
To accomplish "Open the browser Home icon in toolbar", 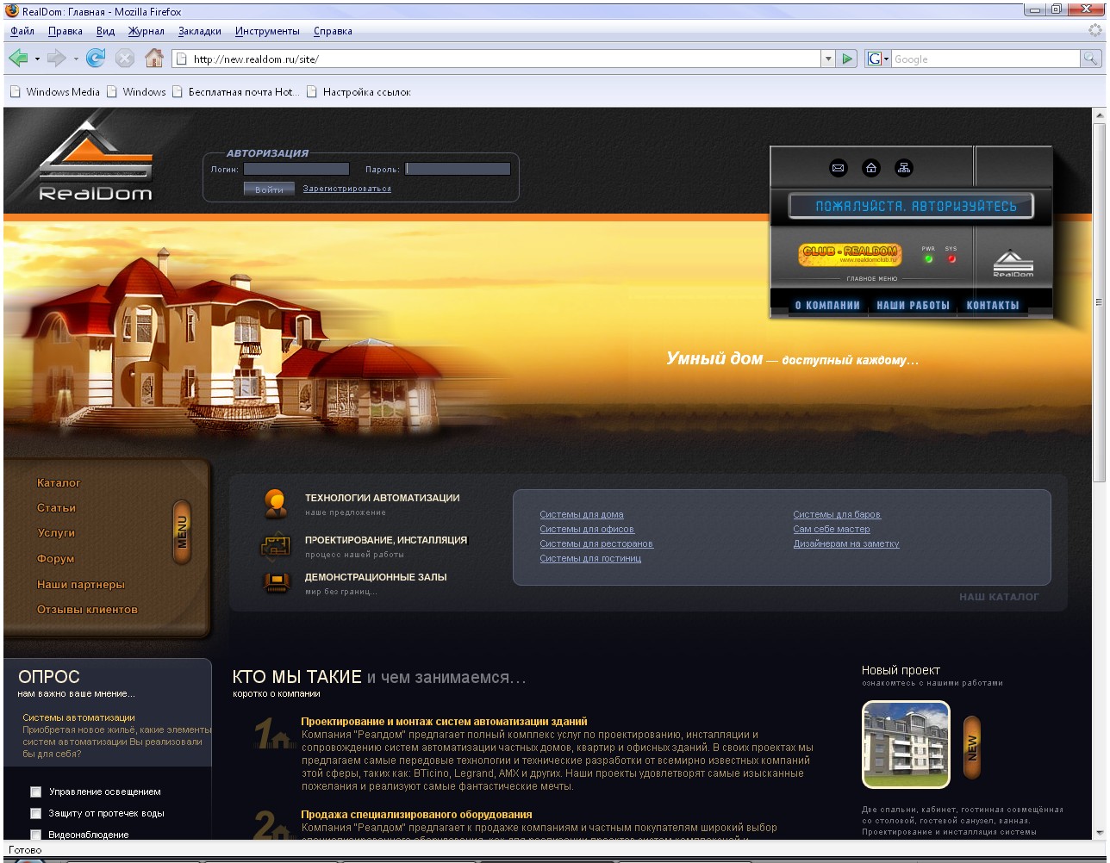I will tap(154, 59).
